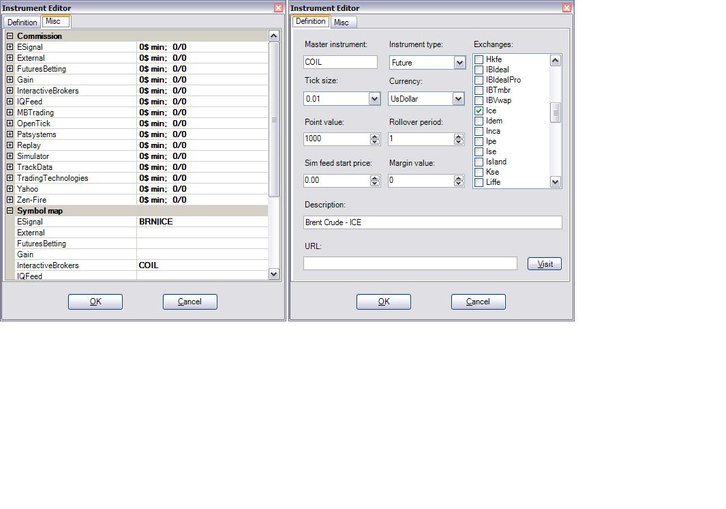This screenshot has width=726, height=509.
Task: Click the URL input field
Action: pyautogui.click(x=410, y=263)
